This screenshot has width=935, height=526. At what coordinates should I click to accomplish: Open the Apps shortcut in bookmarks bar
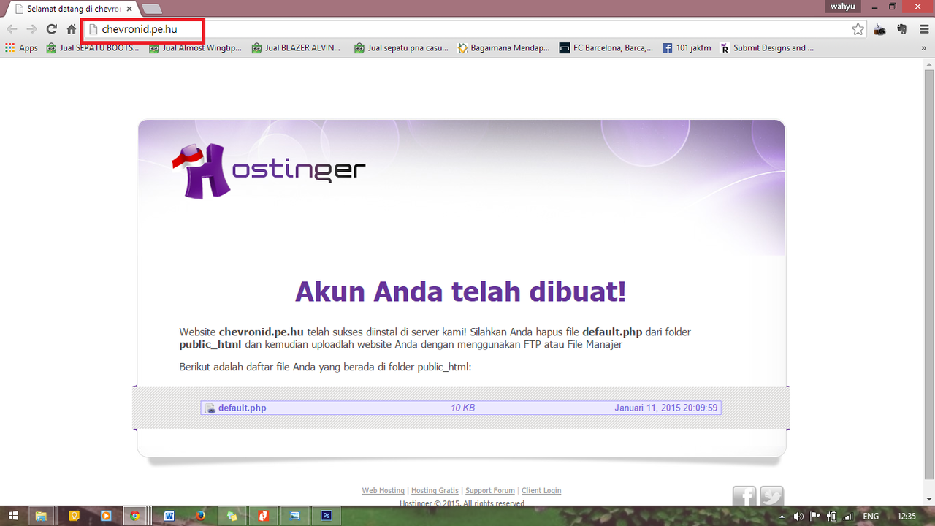(x=21, y=48)
